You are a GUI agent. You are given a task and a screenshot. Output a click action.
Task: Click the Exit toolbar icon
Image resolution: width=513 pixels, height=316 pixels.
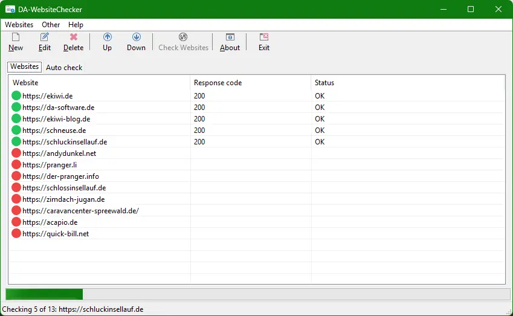264,37
